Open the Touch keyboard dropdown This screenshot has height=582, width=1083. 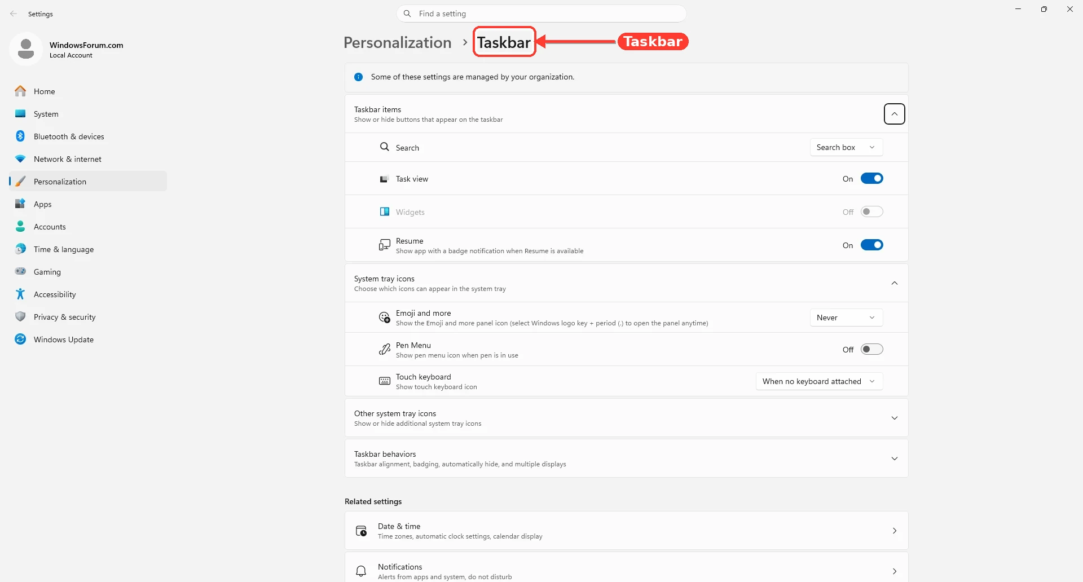click(x=819, y=381)
